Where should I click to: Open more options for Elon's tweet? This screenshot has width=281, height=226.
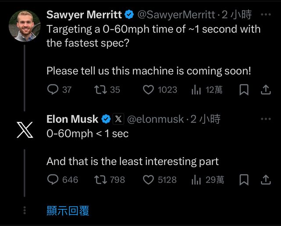(266, 118)
